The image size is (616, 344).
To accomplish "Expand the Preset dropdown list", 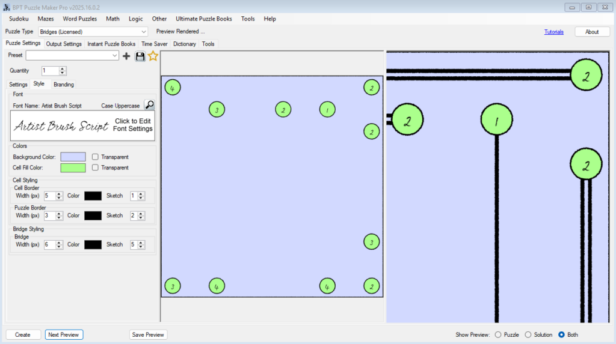I will click(115, 56).
